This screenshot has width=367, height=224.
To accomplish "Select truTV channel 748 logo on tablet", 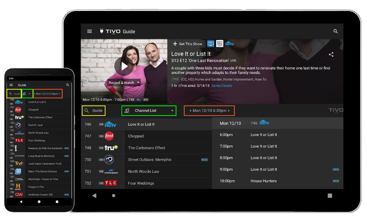I will [x=111, y=147].
